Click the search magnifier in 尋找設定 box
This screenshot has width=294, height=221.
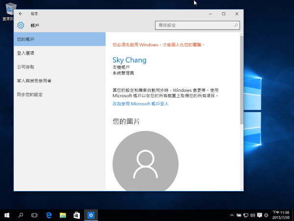(236, 25)
